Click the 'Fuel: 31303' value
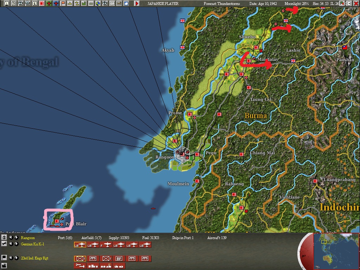The height and width of the screenshot is (270, 360). (150, 238)
